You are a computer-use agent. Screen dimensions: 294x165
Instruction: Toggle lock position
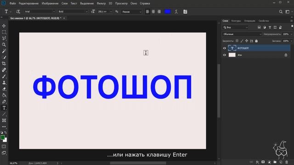coord(247,41)
